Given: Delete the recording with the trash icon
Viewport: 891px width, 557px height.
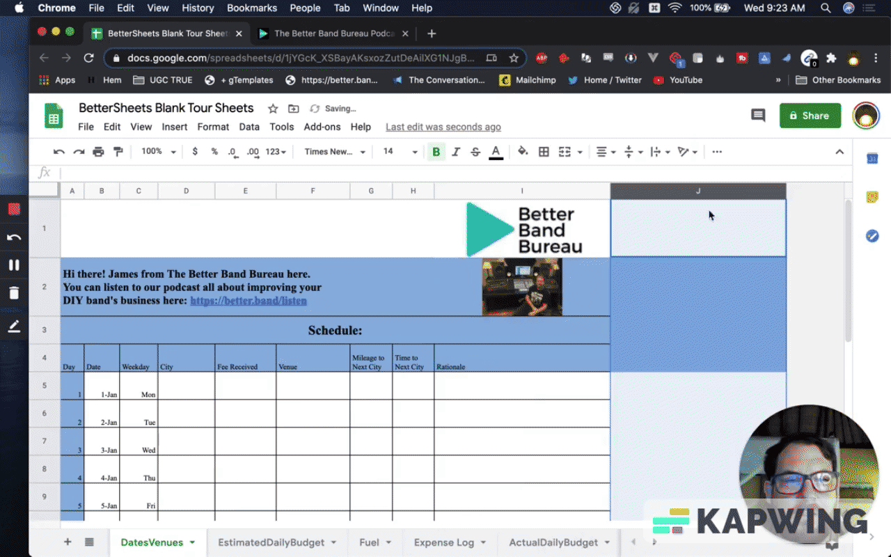Looking at the screenshot, I should [14, 292].
